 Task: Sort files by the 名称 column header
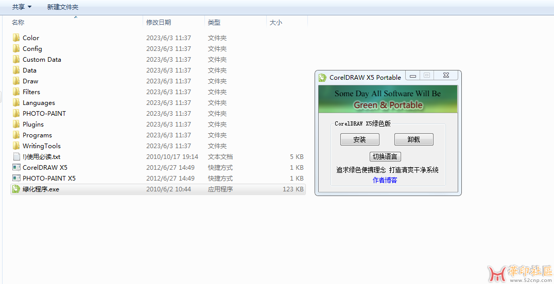click(19, 23)
